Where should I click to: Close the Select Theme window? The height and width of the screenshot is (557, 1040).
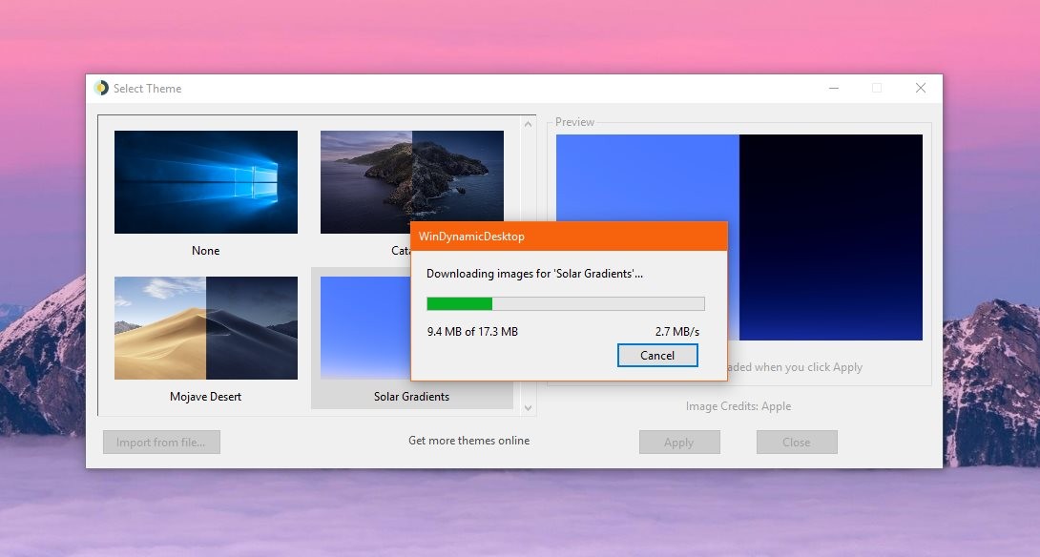[x=921, y=88]
